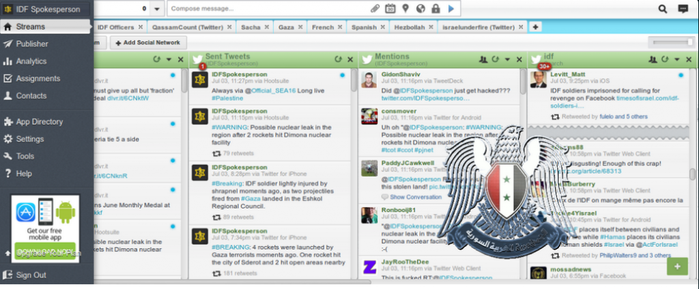Click horizontal scrollbar at bottom
Screen dimensions: 699x289
point(232,282)
